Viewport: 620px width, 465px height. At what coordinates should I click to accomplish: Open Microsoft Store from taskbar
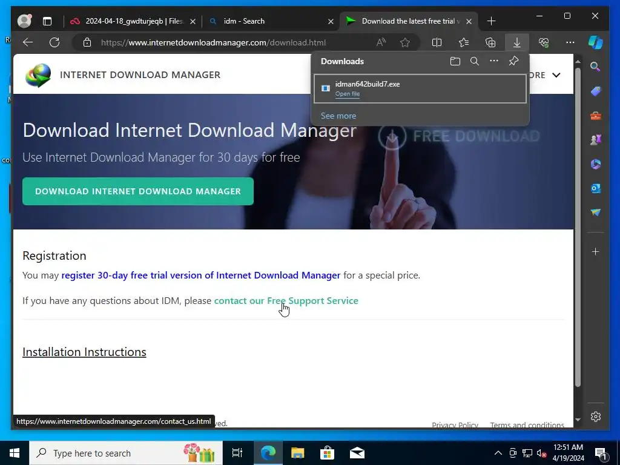(x=327, y=453)
